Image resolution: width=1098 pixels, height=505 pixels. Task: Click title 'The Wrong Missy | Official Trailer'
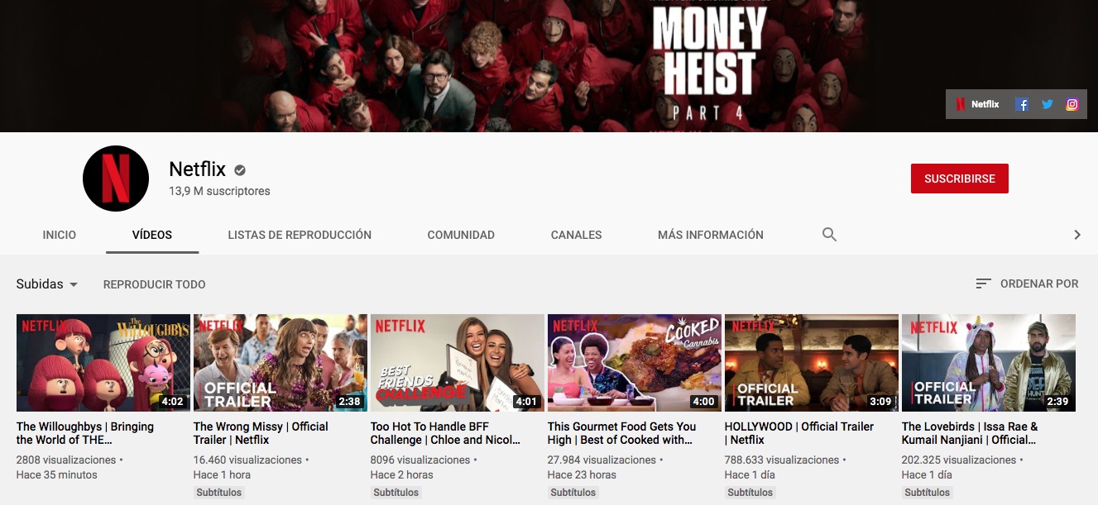point(261,433)
